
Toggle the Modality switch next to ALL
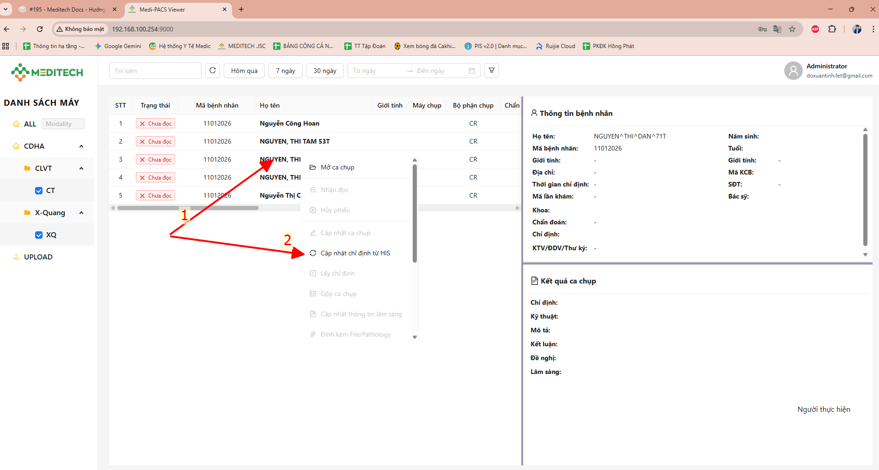coord(63,124)
